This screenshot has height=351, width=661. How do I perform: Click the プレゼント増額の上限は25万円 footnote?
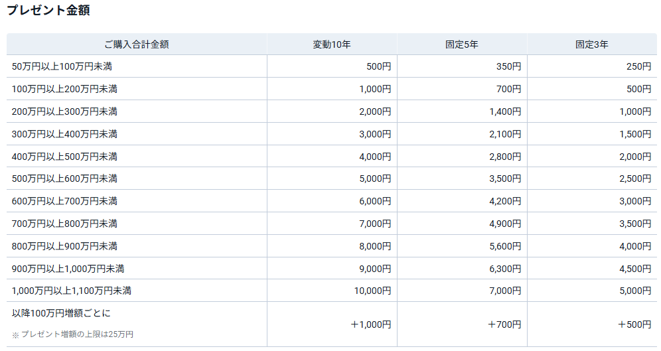coord(76,334)
